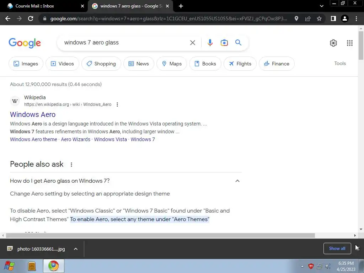Open the red shield security tray icon
This screenshot has height=273, width=364.
pyautogui.click(x=311, y=266)
